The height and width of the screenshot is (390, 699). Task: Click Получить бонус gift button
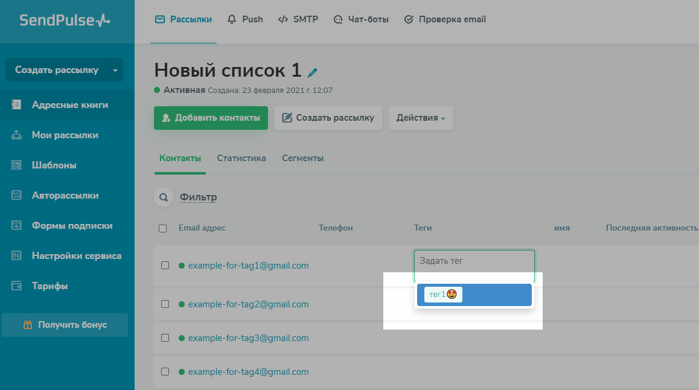(65, 325)
